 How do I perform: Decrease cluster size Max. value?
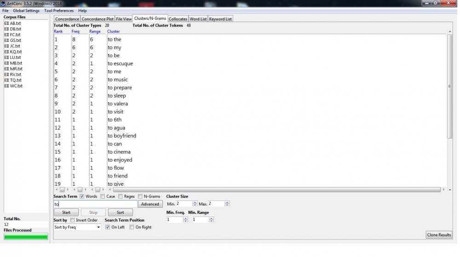227,205
